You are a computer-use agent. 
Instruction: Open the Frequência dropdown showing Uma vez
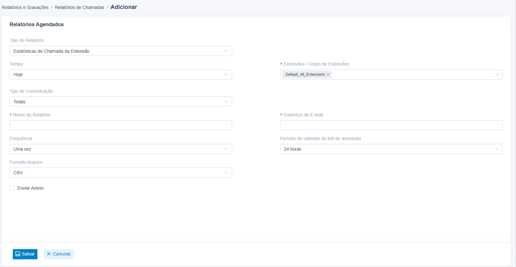(121, 149)
